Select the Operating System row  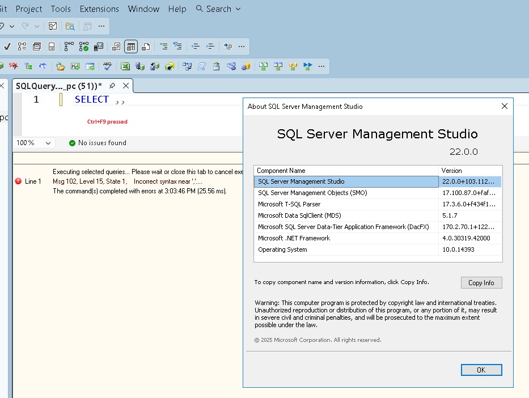click(x=378, y=249)
